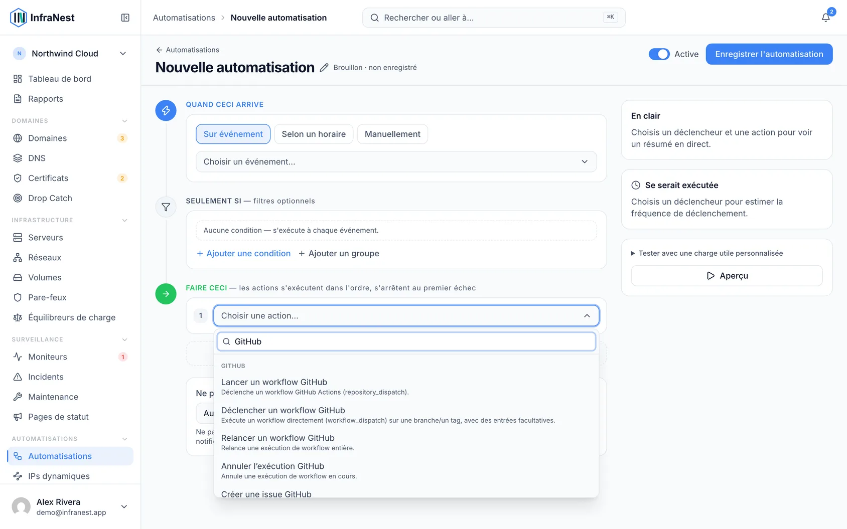
Task: Click the DNS layers icon
Action: 18,158
